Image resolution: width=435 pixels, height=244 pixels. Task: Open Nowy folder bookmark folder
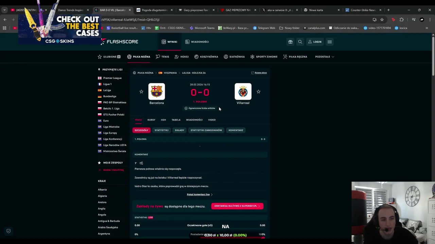click(290, 28)
